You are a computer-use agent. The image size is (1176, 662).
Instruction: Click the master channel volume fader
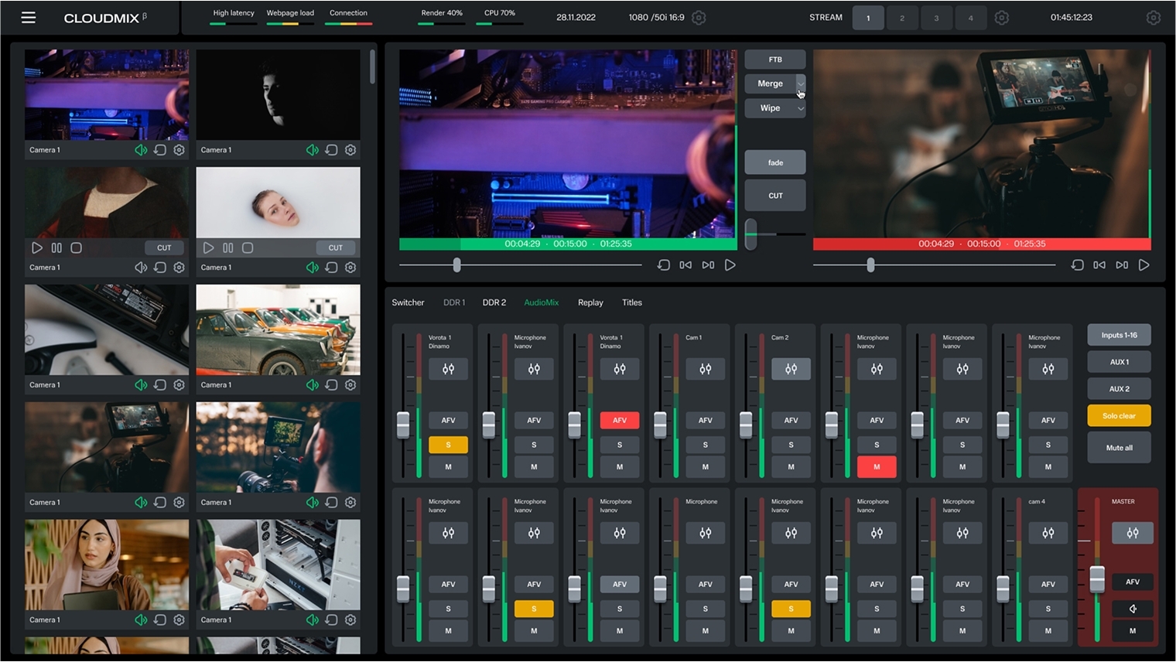[1097, 579]
